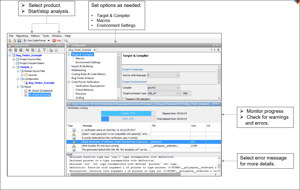Click the warning icon on the main-generator row

pyautogui.click(x=74, y=134)
